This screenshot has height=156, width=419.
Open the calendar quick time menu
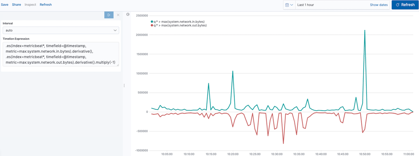289,5
